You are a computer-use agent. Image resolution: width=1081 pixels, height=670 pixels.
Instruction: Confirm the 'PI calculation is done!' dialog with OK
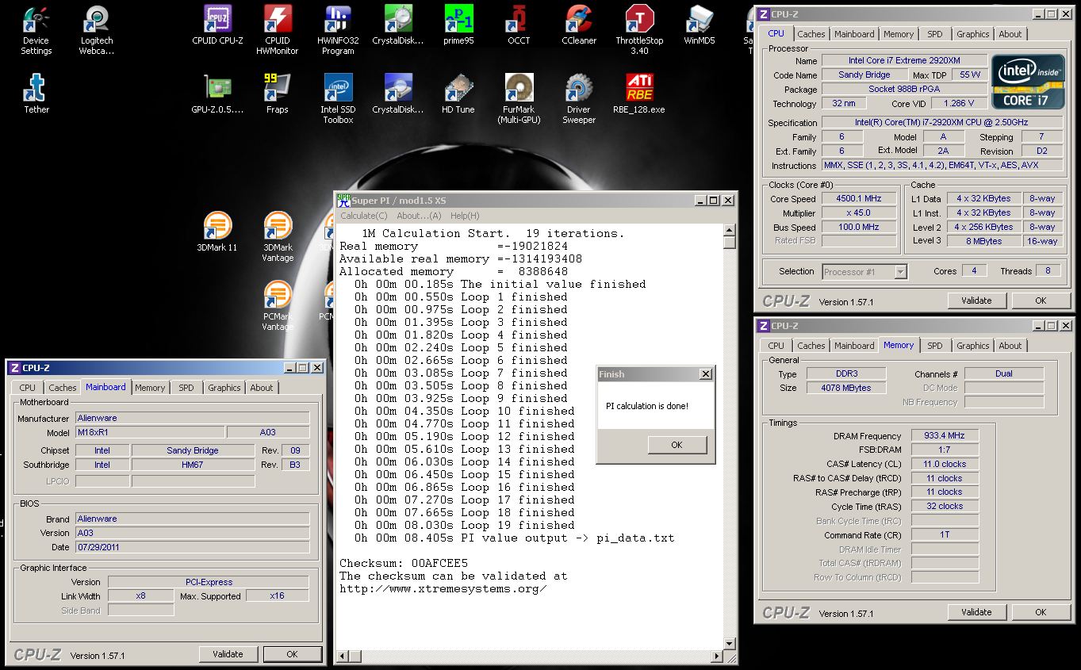pyautogui.click(x=677, y=445)
